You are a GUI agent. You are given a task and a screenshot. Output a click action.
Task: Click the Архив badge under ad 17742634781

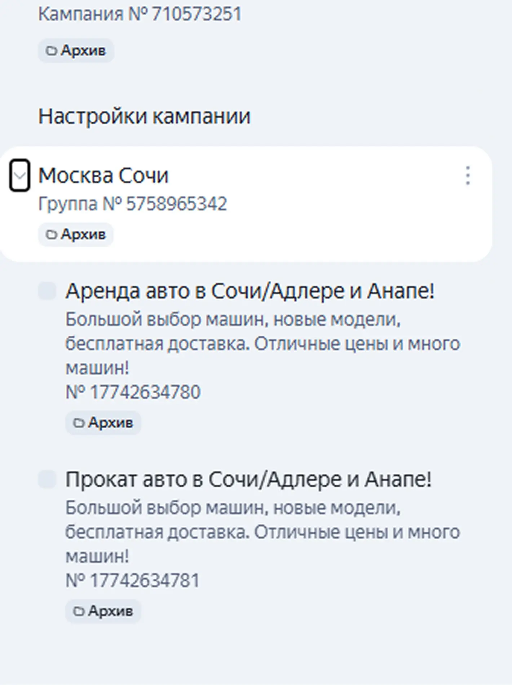coord(103,611)
